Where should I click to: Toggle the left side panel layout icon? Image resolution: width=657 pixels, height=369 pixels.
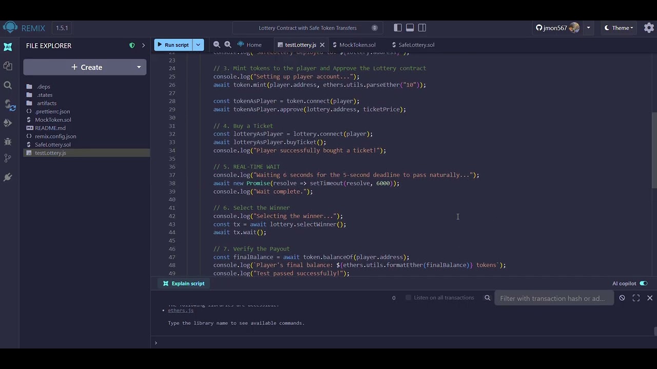[398, 28]
